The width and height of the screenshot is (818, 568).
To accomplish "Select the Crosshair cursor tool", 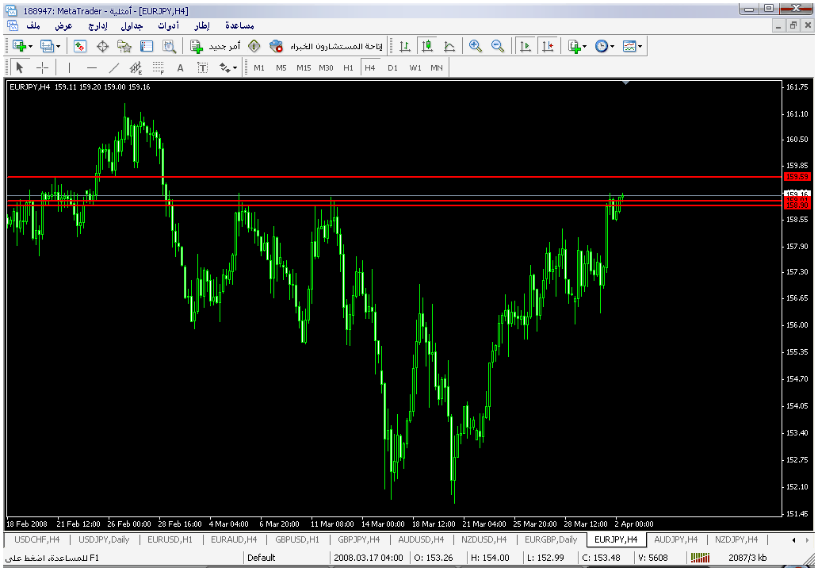I will [x=43, y=68].
